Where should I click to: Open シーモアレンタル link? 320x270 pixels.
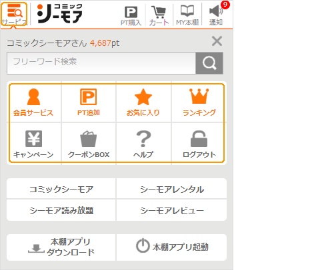pyautogui.click(x=171, y=189)
